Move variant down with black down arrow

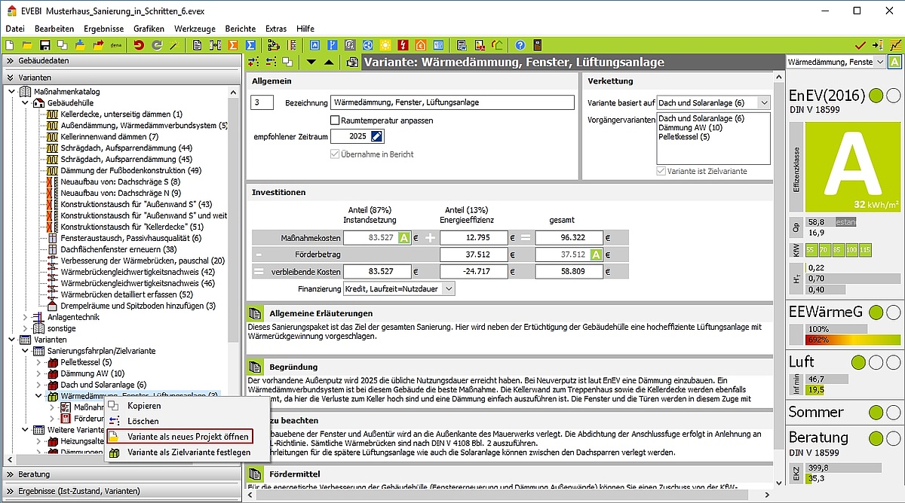click(x=311, y=62)
